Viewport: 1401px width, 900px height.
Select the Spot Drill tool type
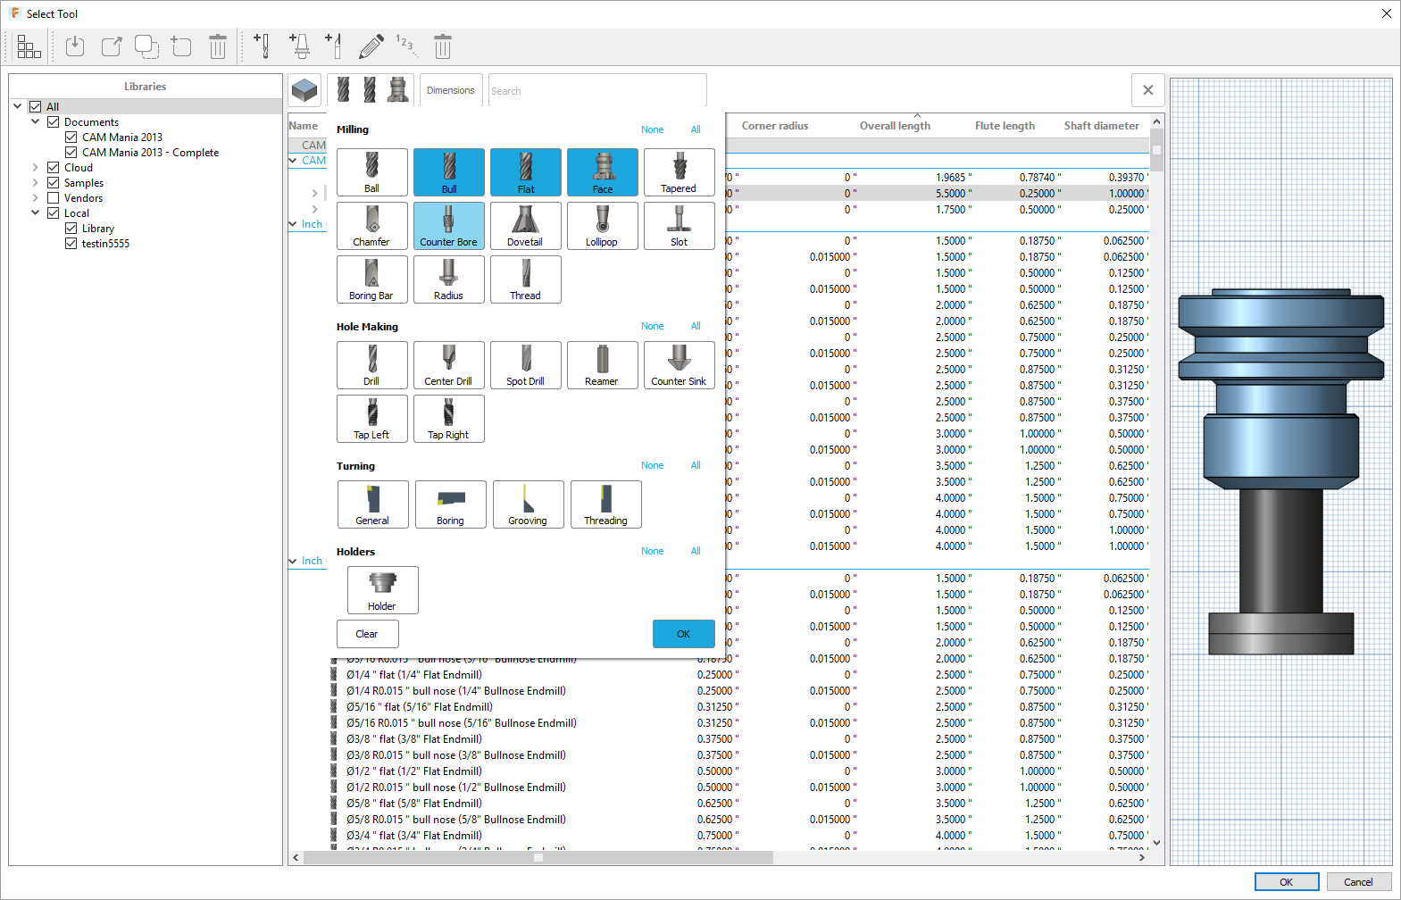click(526, 365)
